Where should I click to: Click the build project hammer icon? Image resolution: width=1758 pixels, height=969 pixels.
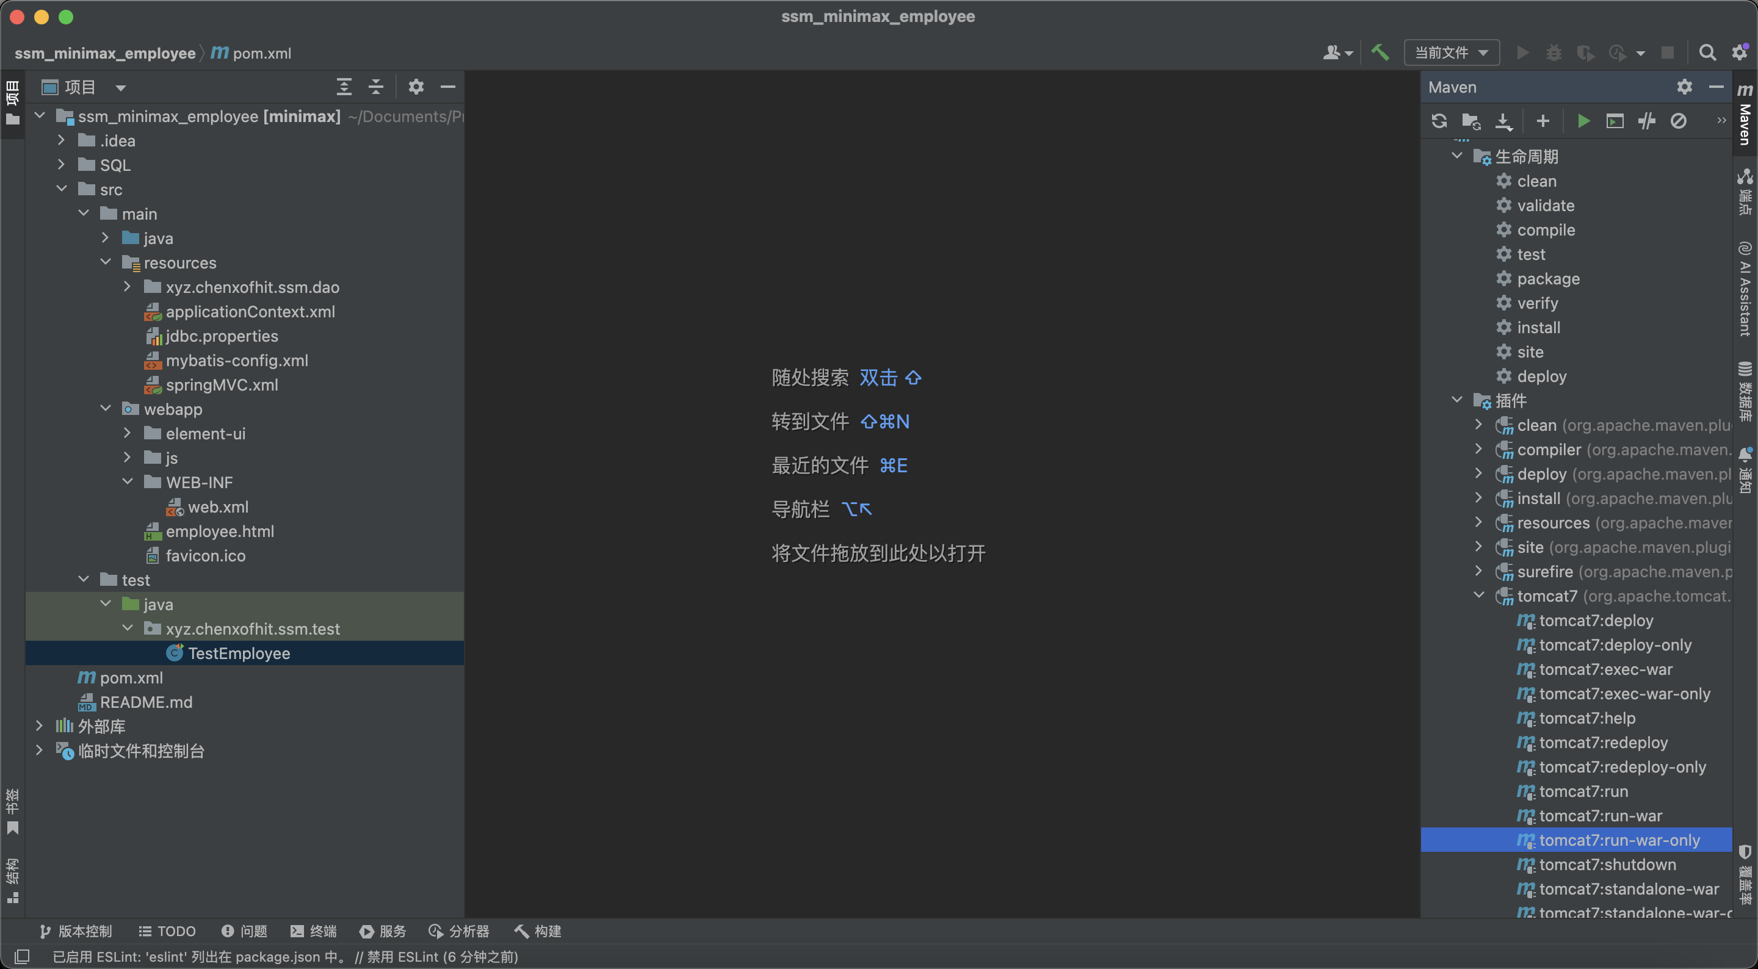(x=1380, y=52)
